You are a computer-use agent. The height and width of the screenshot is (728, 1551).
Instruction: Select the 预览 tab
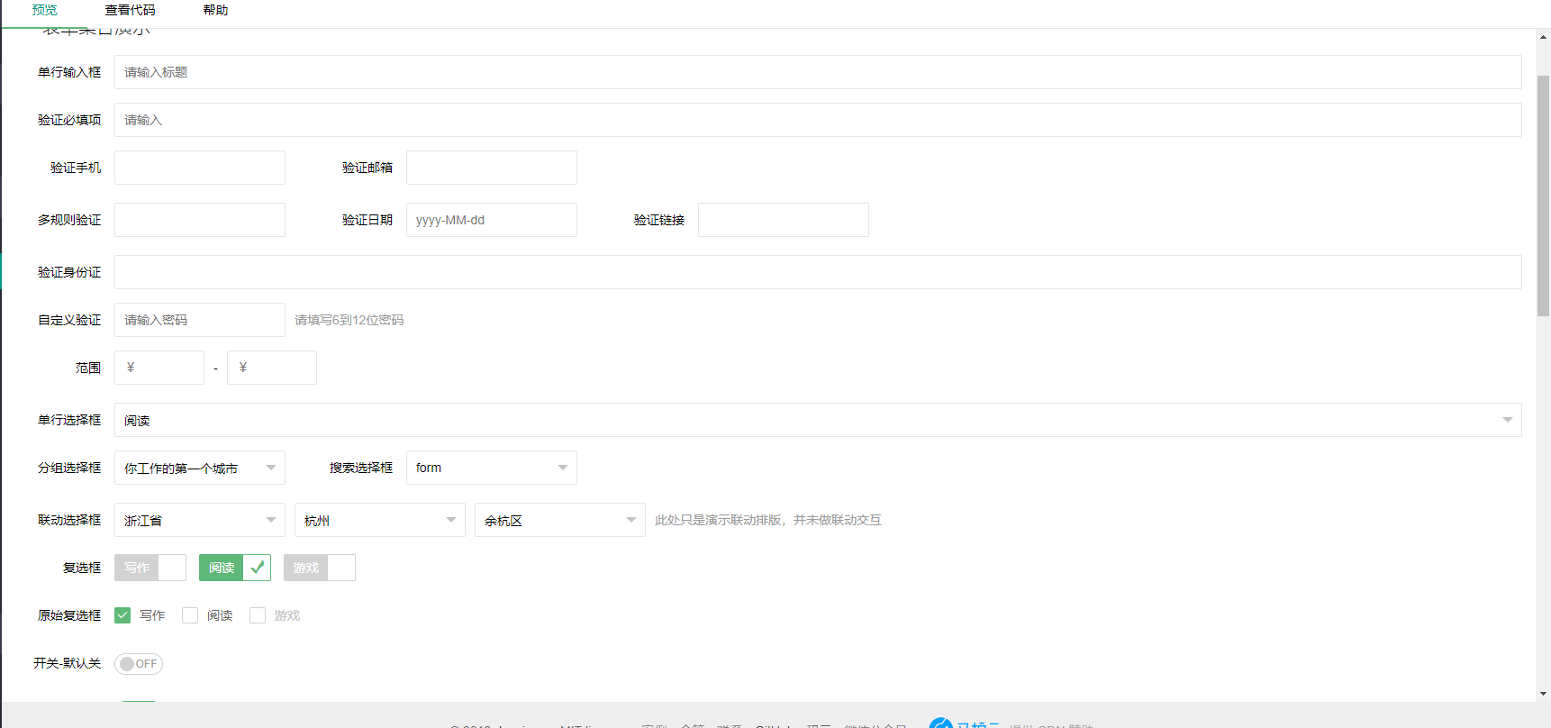44,11
